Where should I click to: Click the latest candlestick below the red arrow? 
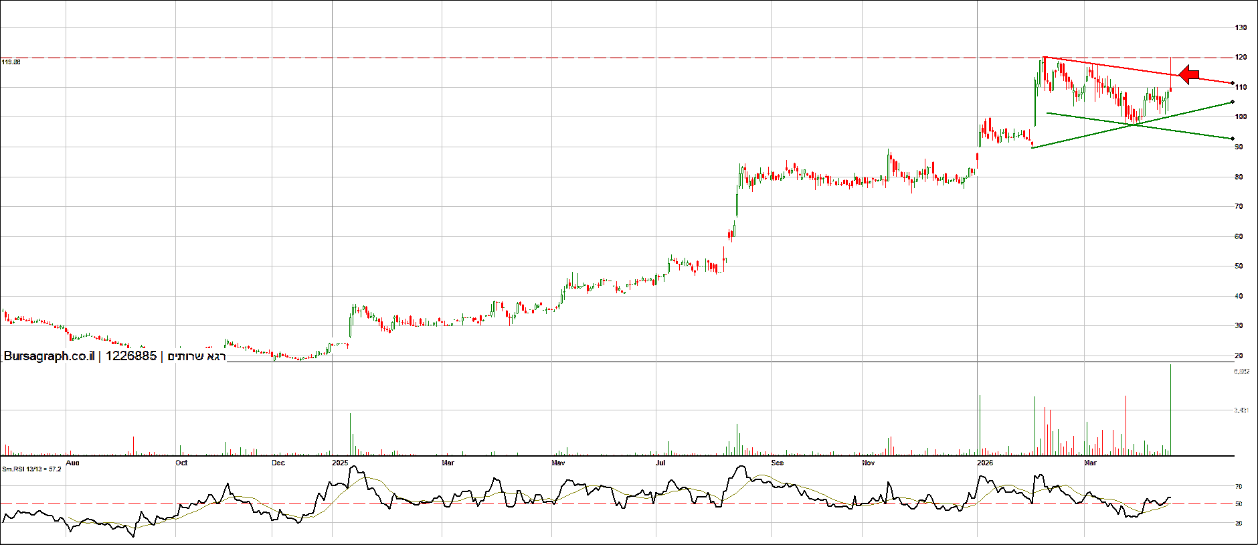click(x=1170, y=88)
